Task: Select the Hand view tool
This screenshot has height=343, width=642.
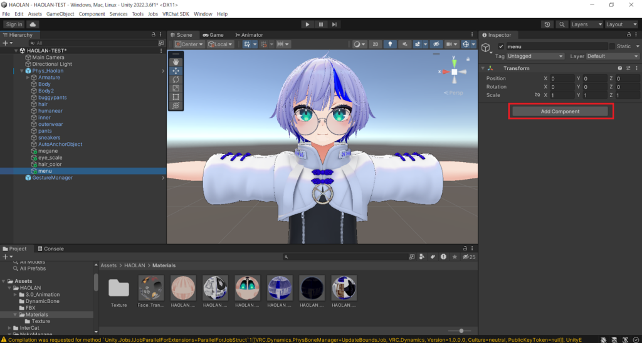Action: click(x=176, y=62)
